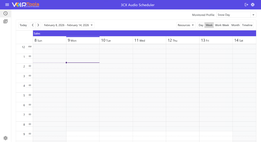Open the audio library sidebar icon
The image size is (261, 142).
[6, 21]
